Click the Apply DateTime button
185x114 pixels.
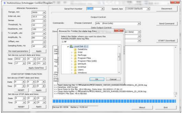click(36, 68)
